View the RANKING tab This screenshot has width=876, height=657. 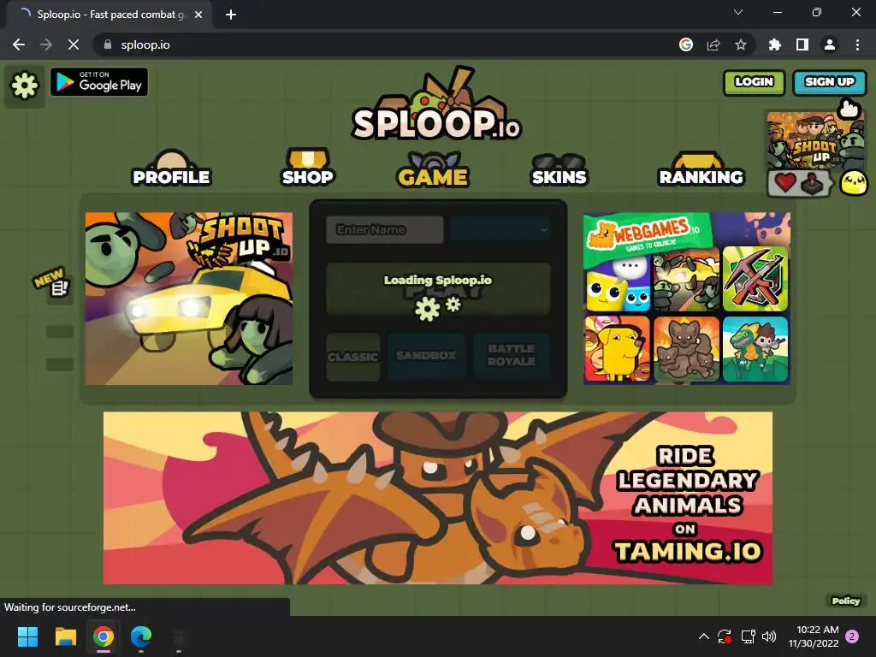pyautogui.click(x=701, y=169)
